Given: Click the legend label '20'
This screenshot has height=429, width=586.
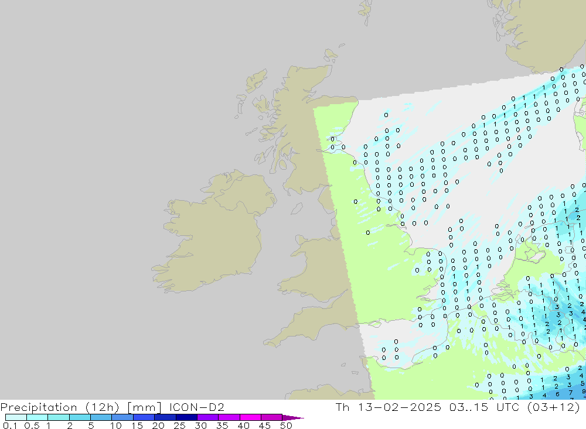Looking at the screenshot, I should (x=158, y=425).
